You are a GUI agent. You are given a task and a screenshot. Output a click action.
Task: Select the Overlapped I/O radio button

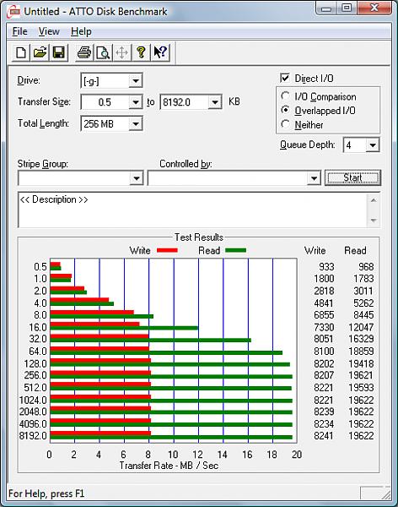(285, 110)
